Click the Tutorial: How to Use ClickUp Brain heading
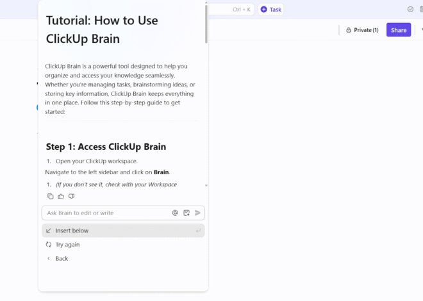 pyautogui.click(x=102, y=29)
